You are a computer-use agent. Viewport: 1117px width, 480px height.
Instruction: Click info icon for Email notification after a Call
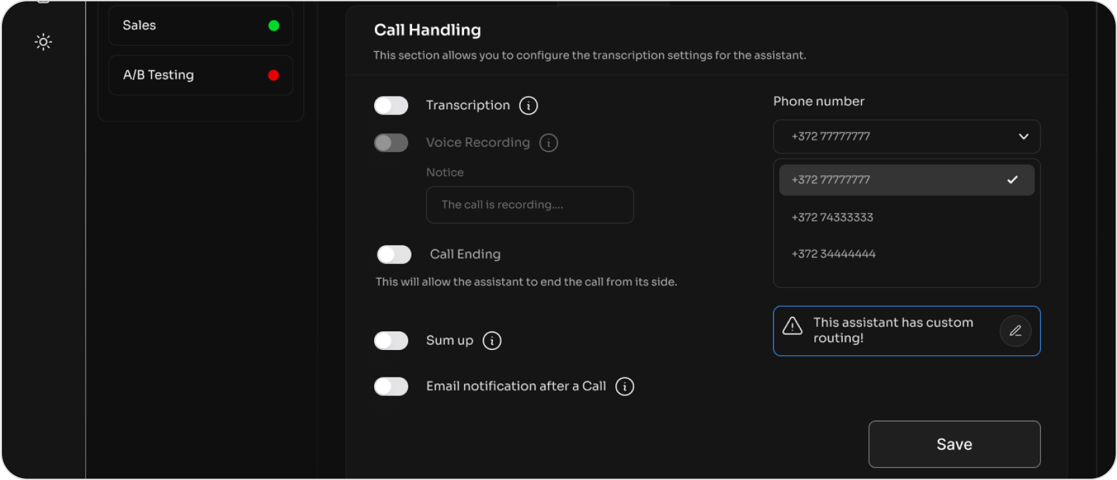624,387
